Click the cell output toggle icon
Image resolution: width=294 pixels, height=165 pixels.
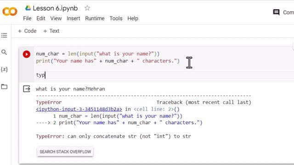click(27, 89)
